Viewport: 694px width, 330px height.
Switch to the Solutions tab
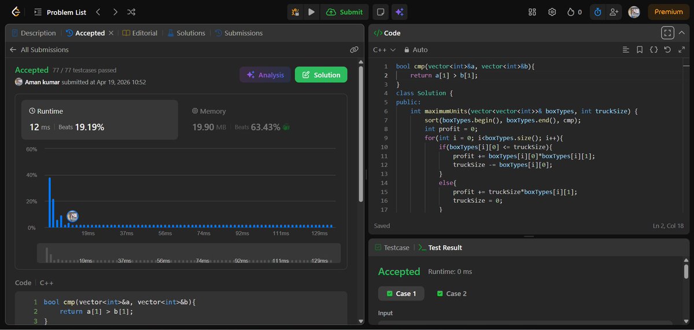(x=187, y=34)
